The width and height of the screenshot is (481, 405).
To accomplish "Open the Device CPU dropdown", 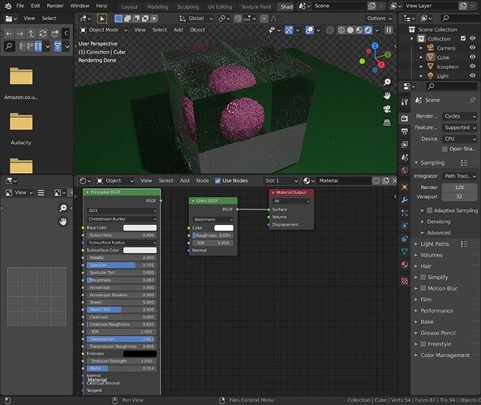I will [460, 139].
